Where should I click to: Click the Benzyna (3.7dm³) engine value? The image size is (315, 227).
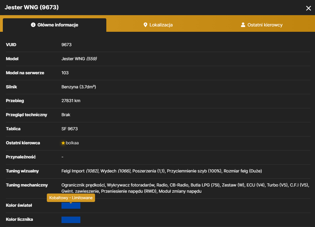[x=79, y=87]
